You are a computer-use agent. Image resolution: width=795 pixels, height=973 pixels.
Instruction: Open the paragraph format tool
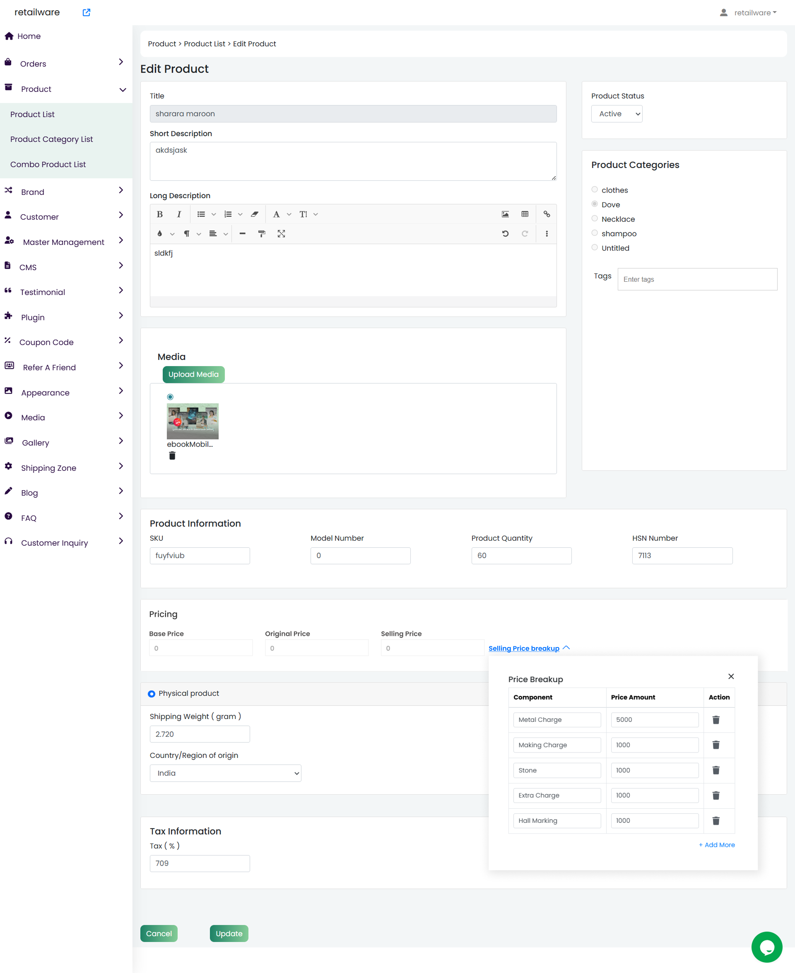186,234
